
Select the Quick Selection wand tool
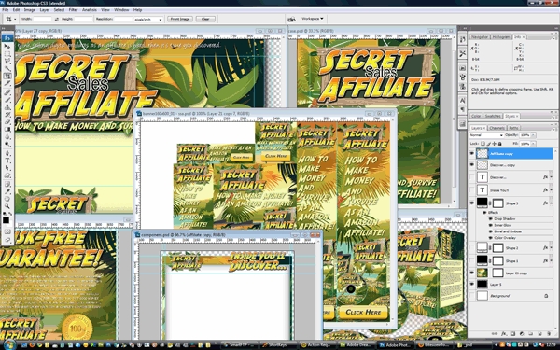[7, 68]
